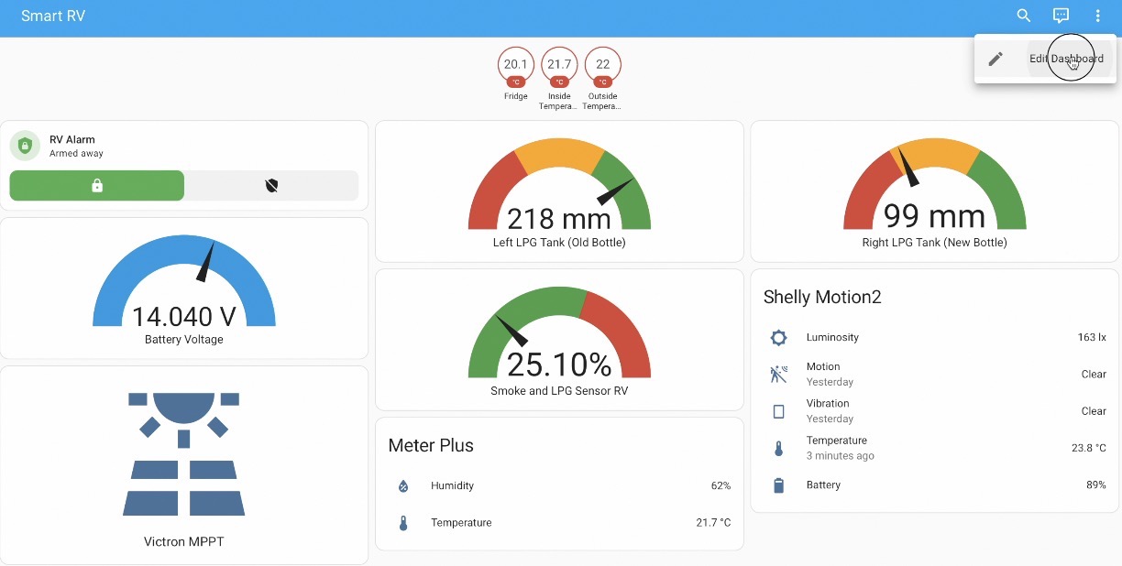Open Shelly Motion2 temperature 23.8 °C value
This screenshot has height=566, width=1122.
1089,448
